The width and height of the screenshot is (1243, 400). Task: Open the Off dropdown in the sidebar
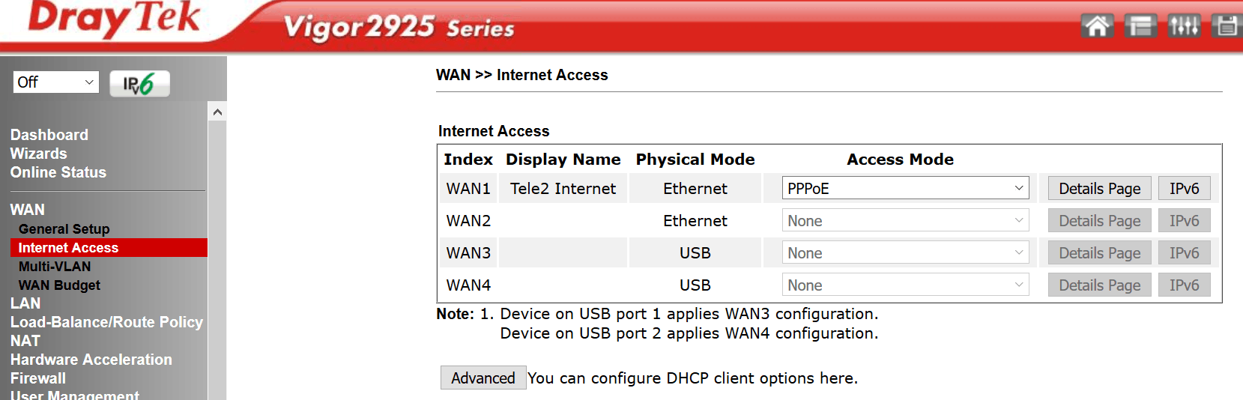[56, 82]
